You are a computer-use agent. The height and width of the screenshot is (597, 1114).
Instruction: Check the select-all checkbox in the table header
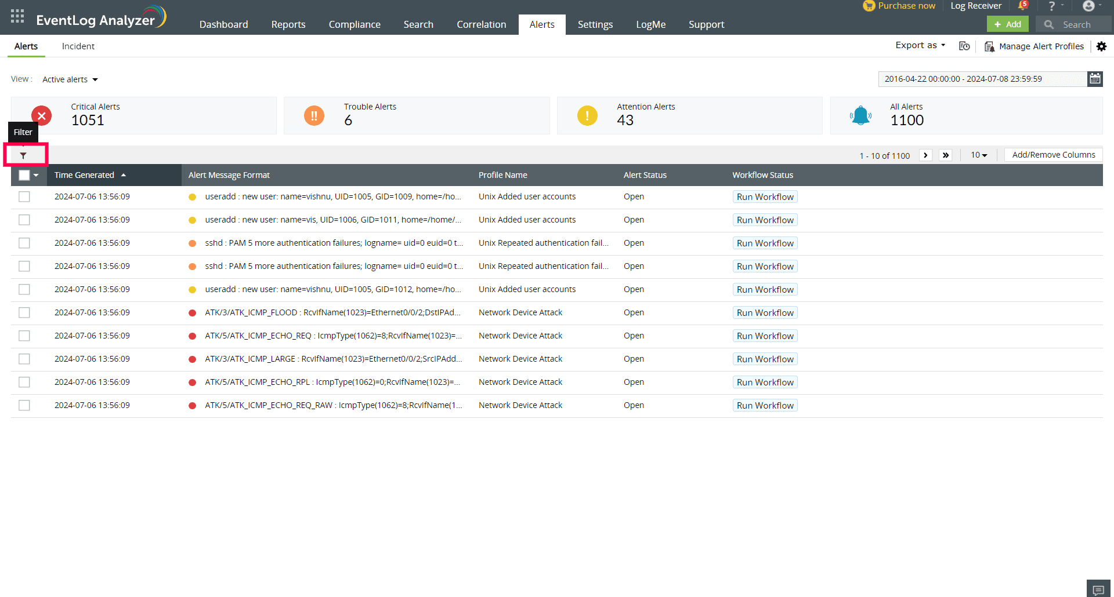click(24, 174)
